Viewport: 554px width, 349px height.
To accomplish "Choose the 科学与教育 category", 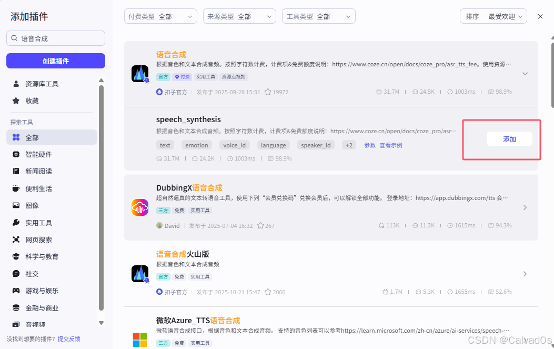I will click(52, 256).
